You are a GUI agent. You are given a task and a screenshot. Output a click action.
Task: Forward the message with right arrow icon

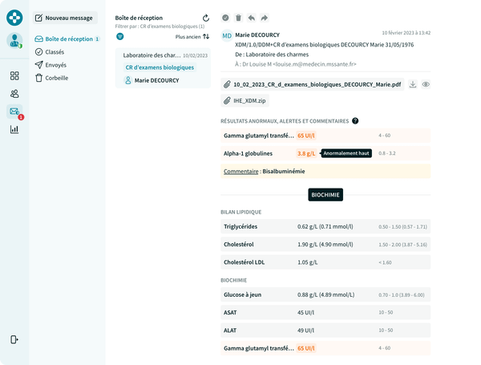[x=264, y=18]
